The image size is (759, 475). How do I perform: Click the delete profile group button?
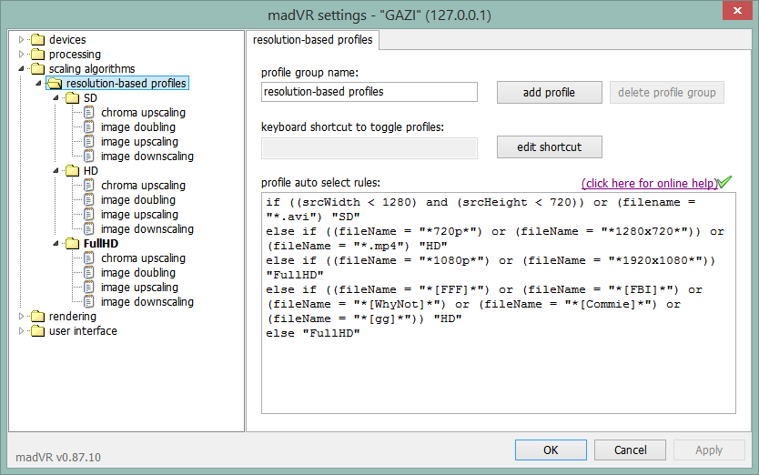pyautogui.click(x=666, y=93)
